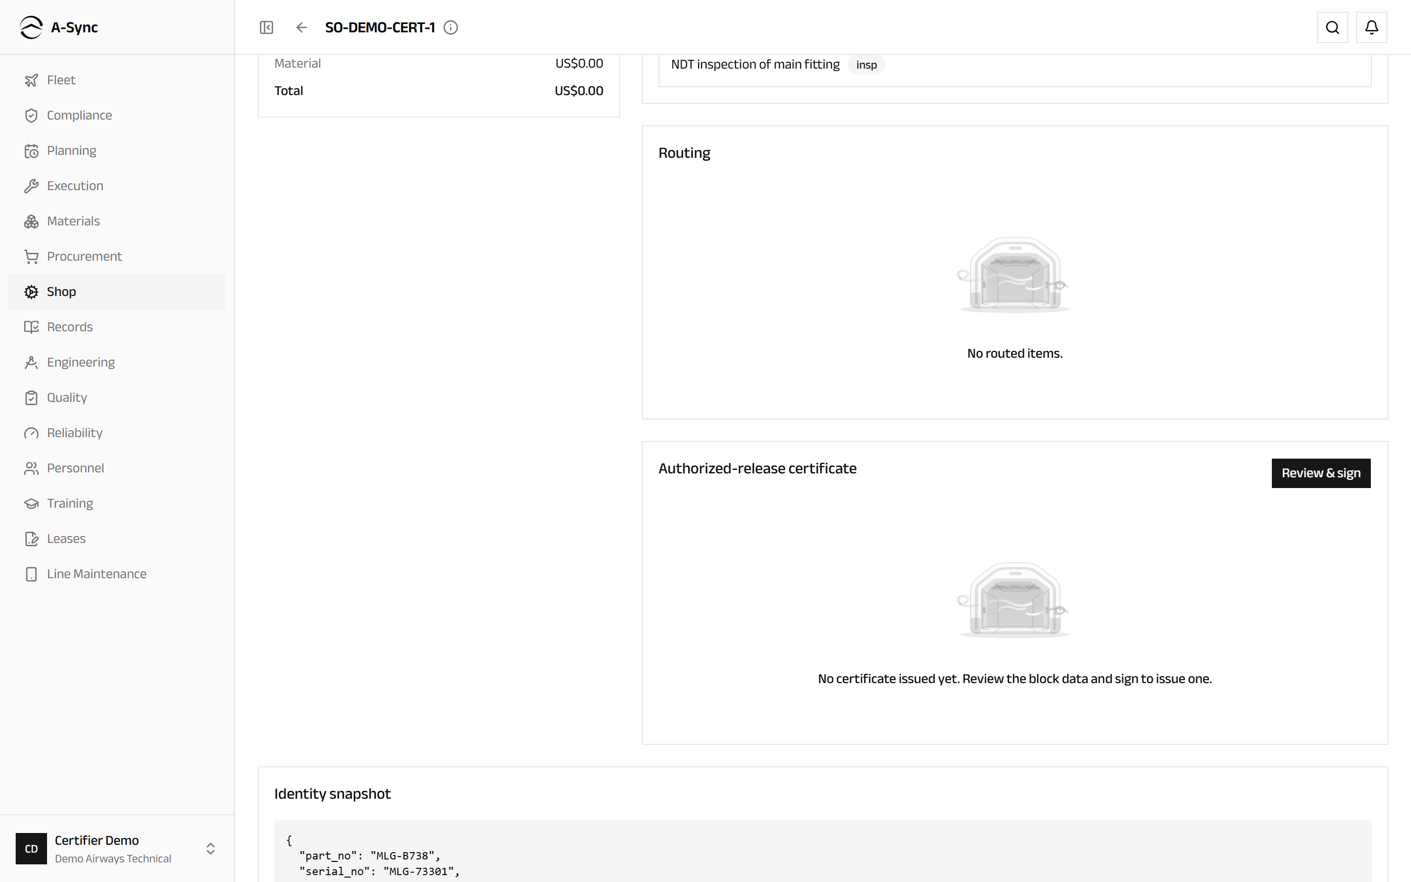Select the Compliance menu label
Screen dimensions: 1411x882
click(x=79, y=116)
